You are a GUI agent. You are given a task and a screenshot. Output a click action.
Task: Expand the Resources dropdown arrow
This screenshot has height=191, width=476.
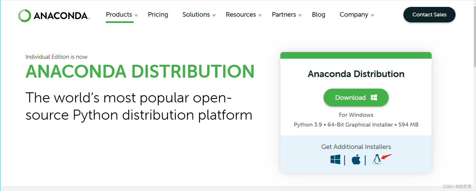point(260,16)
